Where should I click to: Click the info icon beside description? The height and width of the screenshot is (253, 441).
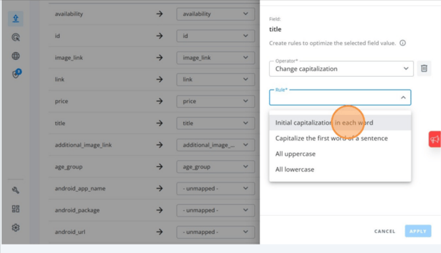tap(403, 43)
